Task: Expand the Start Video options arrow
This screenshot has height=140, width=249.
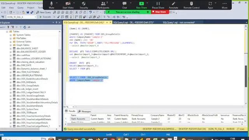Action: (x=74, y=3)
